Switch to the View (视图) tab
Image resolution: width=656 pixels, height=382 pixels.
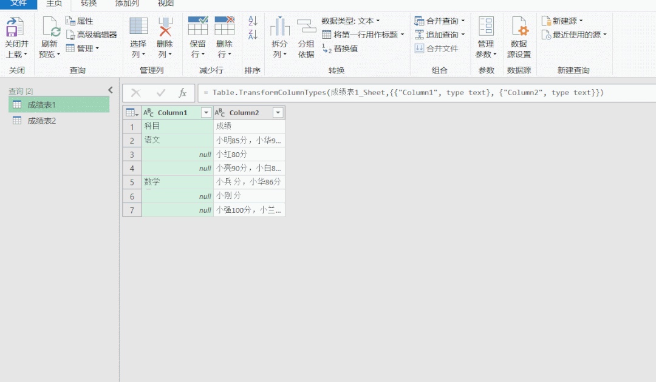pyautogui.click(x=166, y=4)
